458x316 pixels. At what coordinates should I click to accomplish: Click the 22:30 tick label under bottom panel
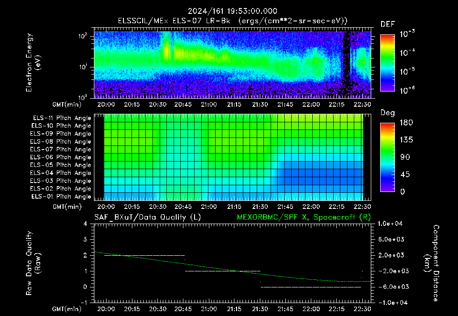[362, 309]
